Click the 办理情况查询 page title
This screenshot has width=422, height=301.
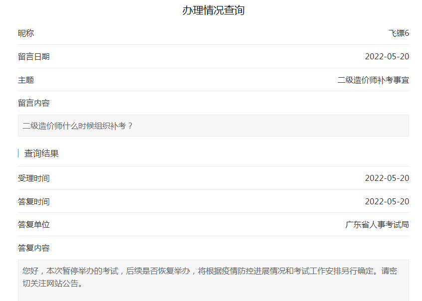pos(213,10)
